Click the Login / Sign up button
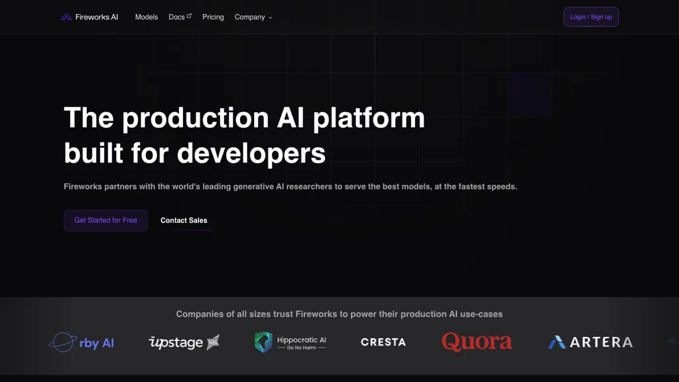 (590, 17)
